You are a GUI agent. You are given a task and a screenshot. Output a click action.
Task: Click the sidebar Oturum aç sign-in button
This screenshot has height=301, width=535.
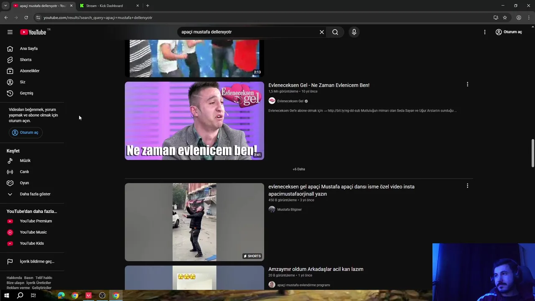(25, 133)
